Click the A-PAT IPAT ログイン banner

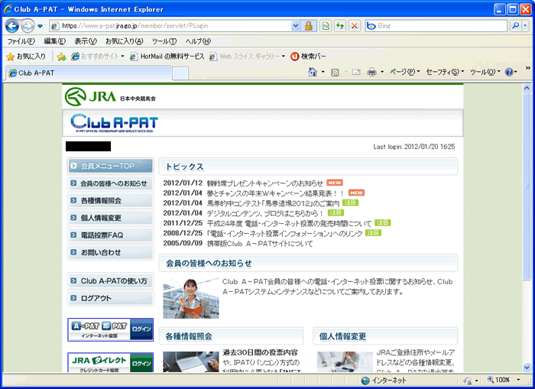point(111,329)
